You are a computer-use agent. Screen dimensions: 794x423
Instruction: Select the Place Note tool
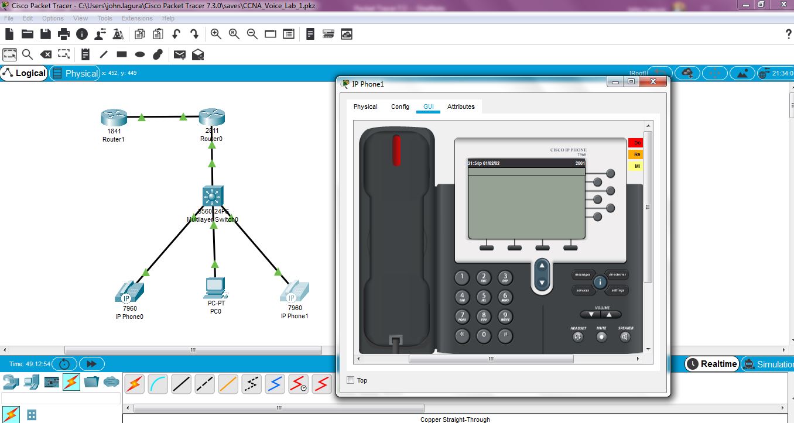point(85,54)
